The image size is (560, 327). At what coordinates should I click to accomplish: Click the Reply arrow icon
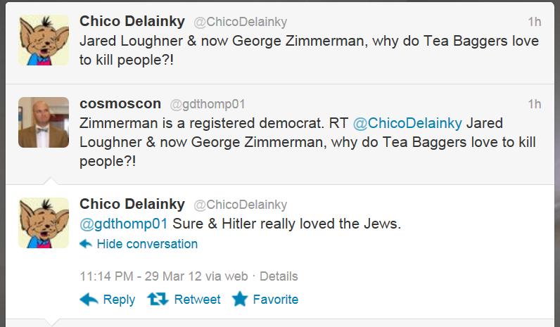89,300
